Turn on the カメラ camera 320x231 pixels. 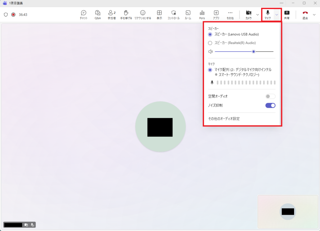point(248,14)
